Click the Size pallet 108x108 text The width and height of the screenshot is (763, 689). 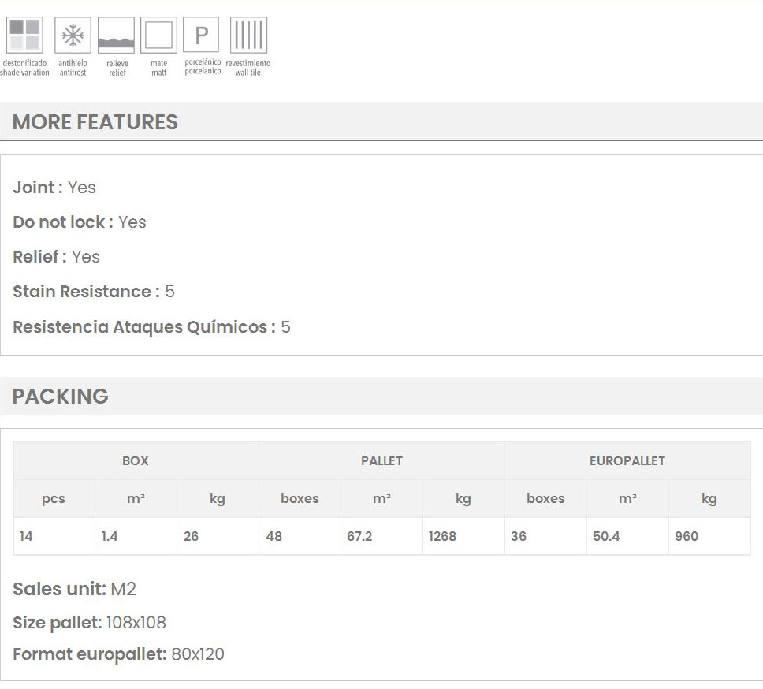click(89, 623)
